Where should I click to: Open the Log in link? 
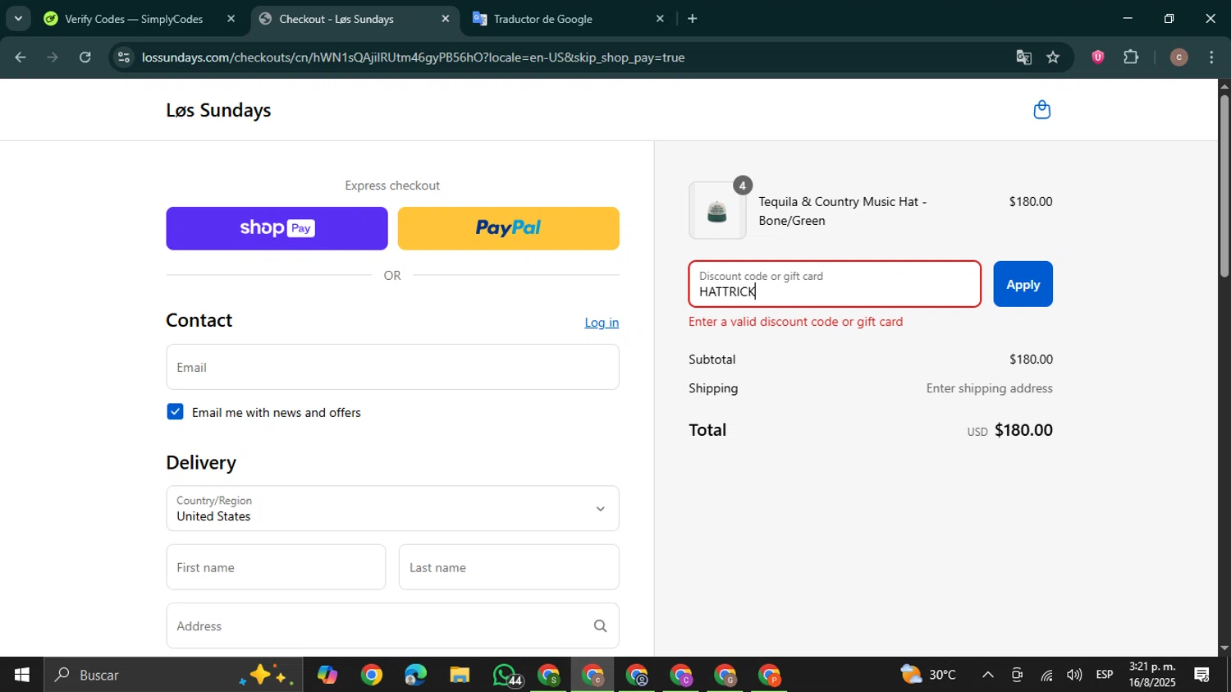(602, 323)
